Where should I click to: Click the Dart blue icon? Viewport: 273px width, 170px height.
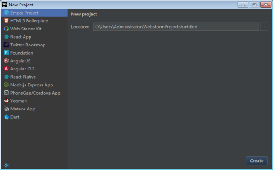coord(6,117)
